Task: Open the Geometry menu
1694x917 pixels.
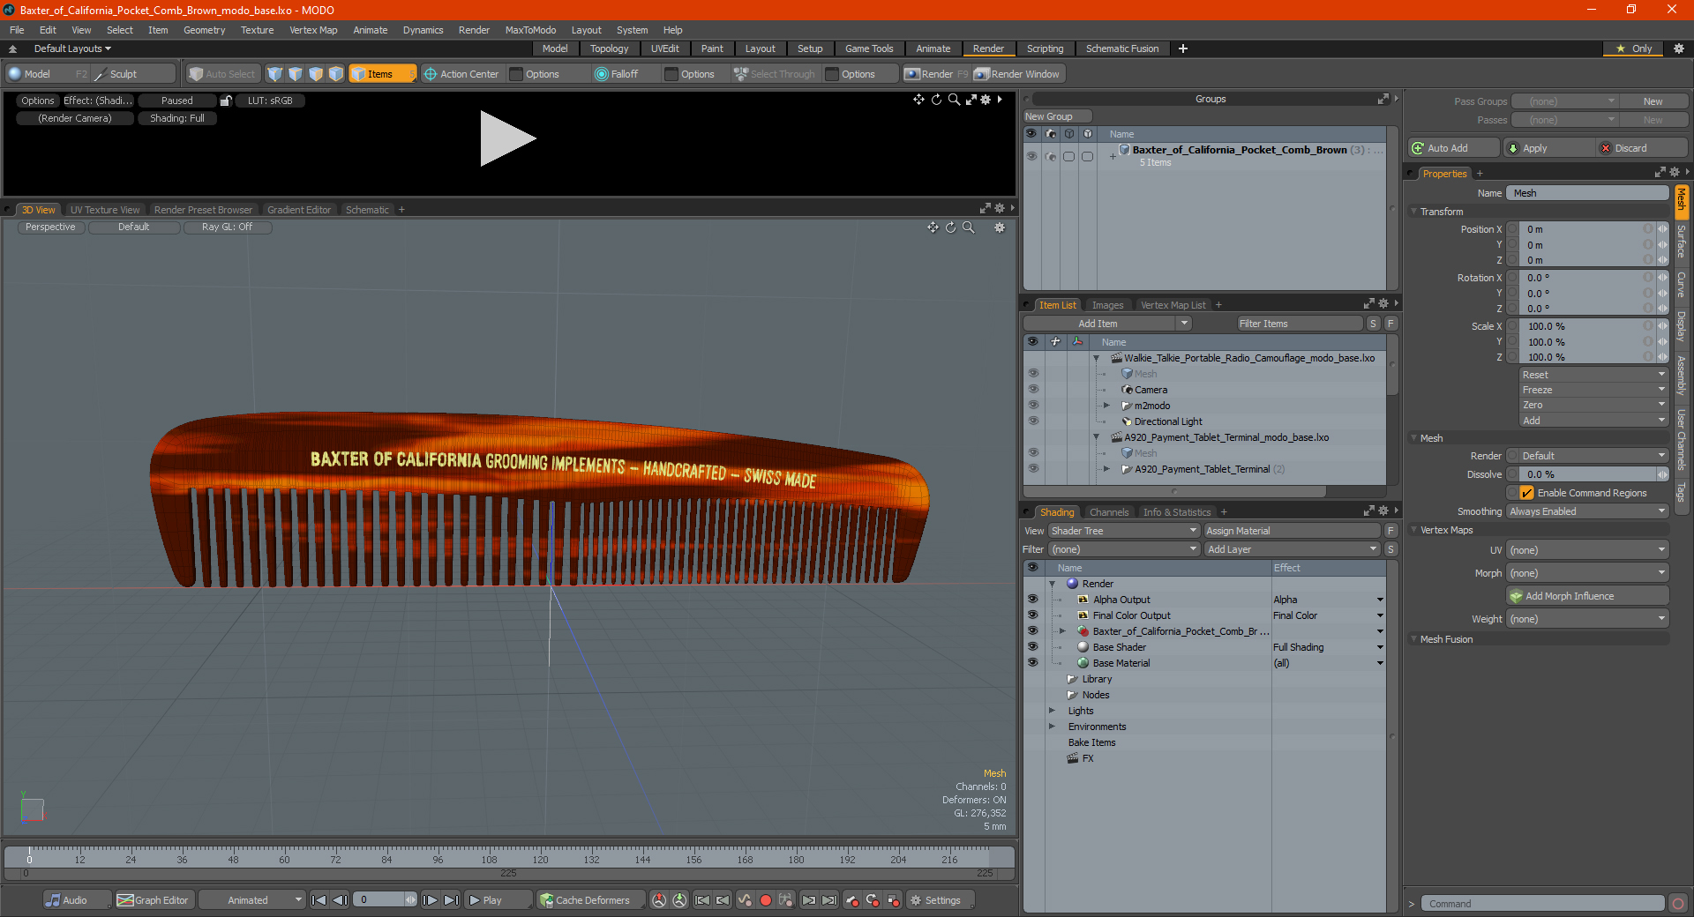Action: [204, 30]
